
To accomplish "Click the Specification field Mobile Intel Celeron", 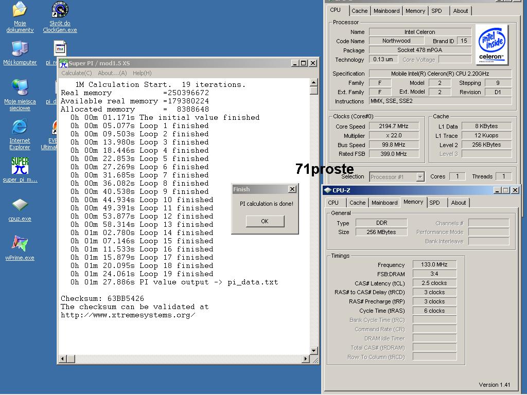I will [441, 74].
